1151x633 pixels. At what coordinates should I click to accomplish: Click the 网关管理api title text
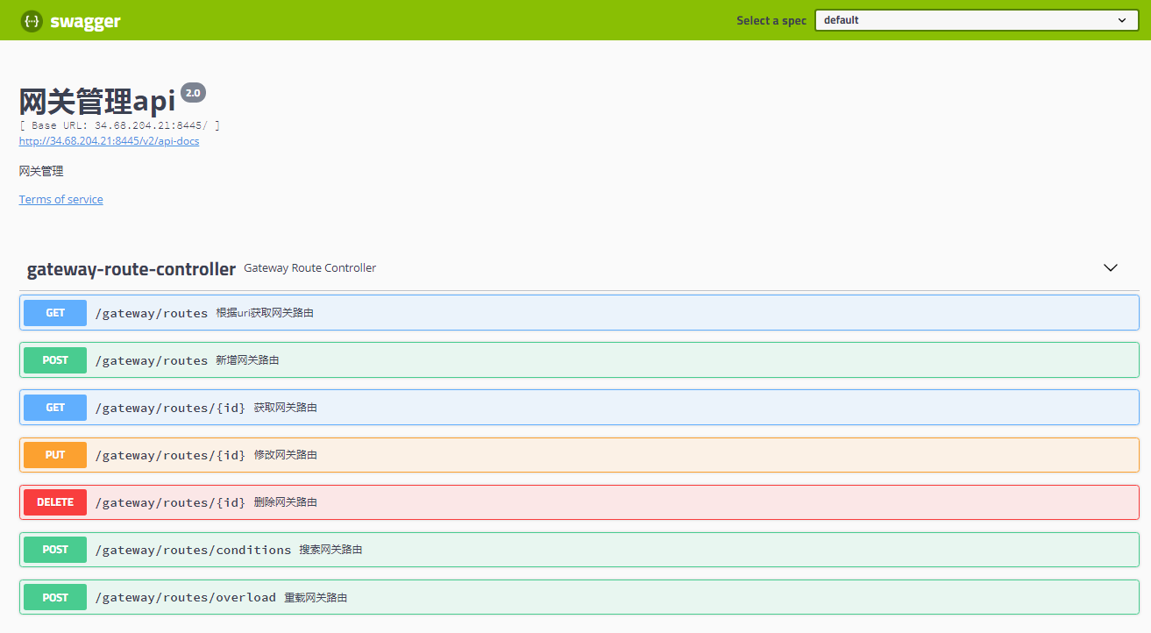click(97, 102)
